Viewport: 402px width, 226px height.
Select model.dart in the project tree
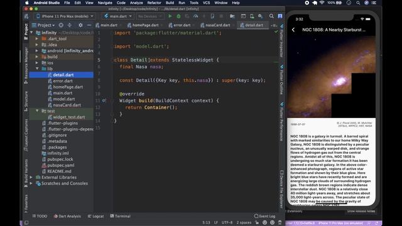point(64,99)
